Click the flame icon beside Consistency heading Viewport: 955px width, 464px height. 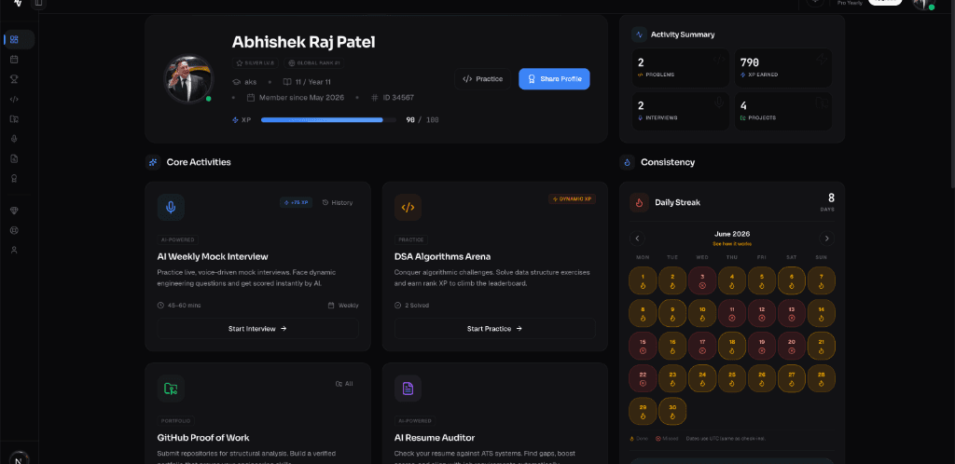(x=627, y=162)
